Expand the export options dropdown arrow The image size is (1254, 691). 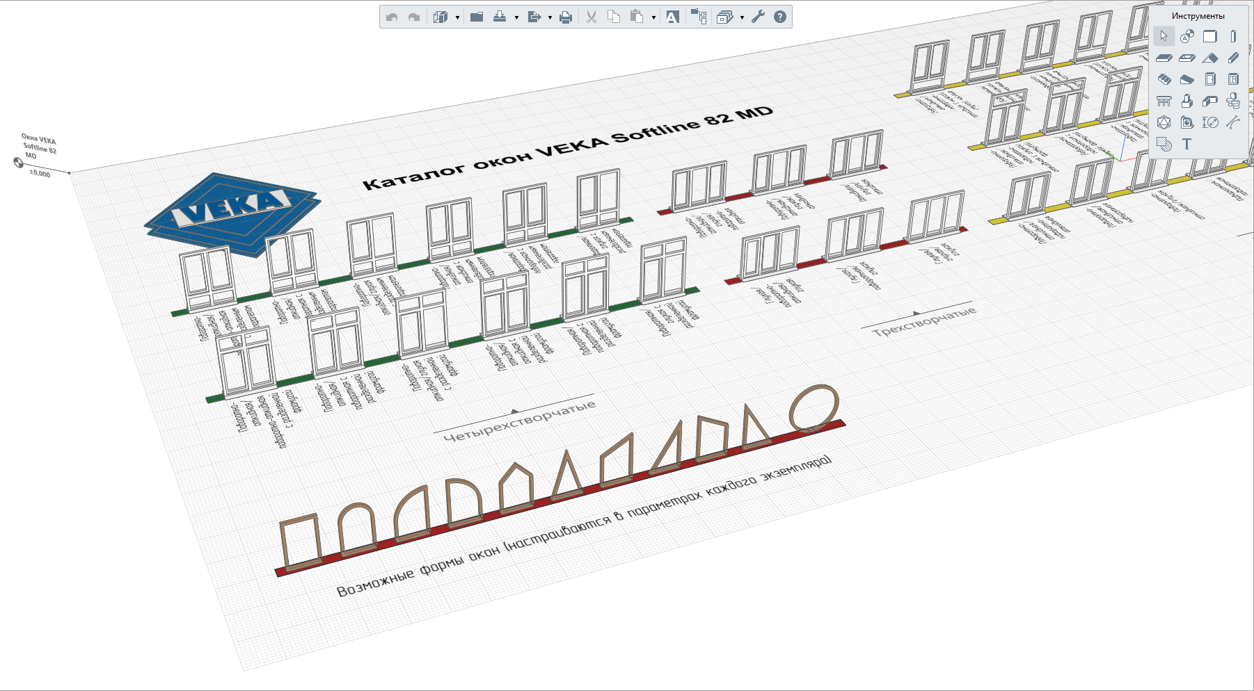point(550,17)
